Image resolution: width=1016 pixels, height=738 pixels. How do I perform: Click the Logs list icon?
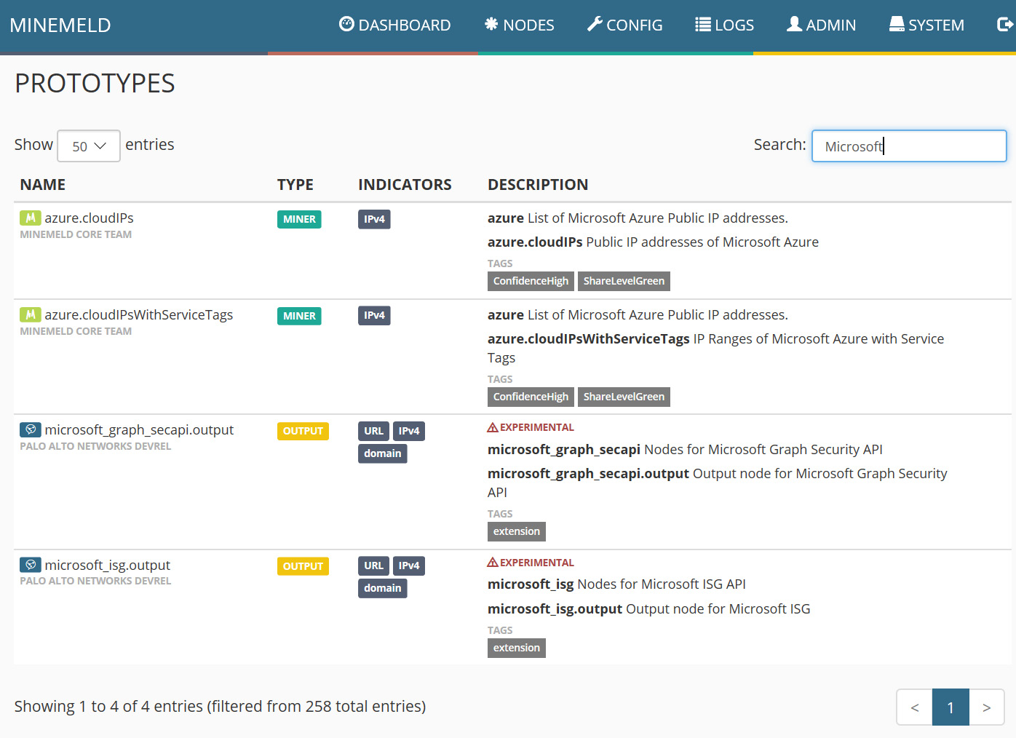[x=703, y=24]
